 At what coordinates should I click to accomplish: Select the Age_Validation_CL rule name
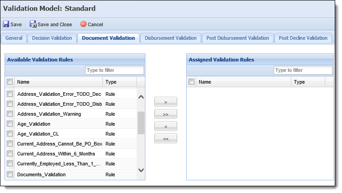(x=38, y=134)
